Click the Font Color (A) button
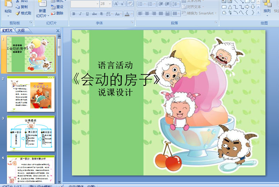 pyautogui.click(x=127, y=14)
